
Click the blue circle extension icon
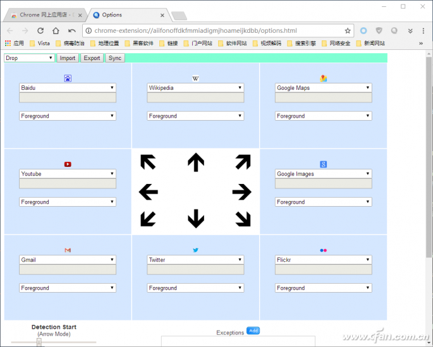[x=363, y=30]
